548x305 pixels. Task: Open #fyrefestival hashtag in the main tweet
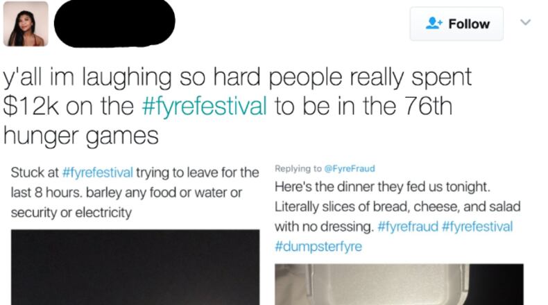tap(204, 106)
